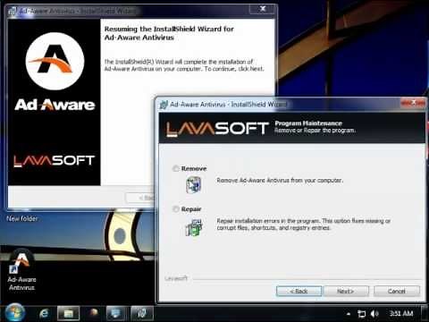
Task: Select the Repair radio button
Action: point(176,209)
